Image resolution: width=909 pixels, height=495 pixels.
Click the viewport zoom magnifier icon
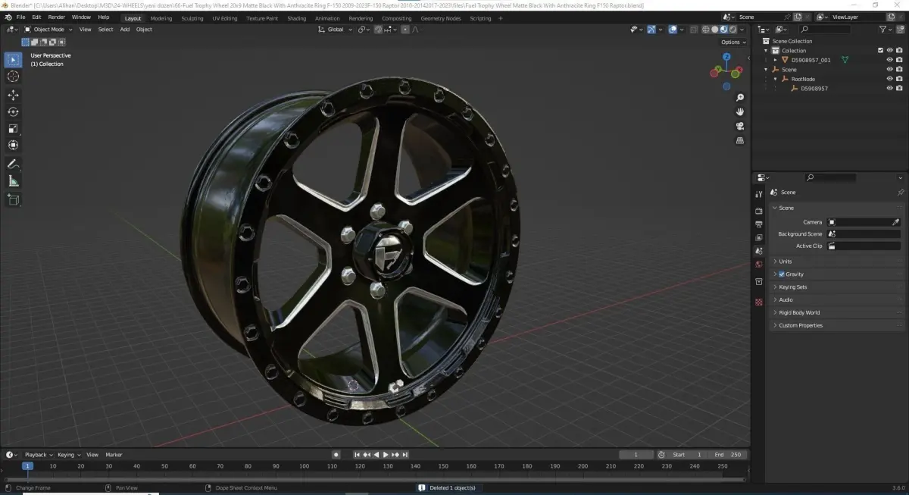click(740, 98)
